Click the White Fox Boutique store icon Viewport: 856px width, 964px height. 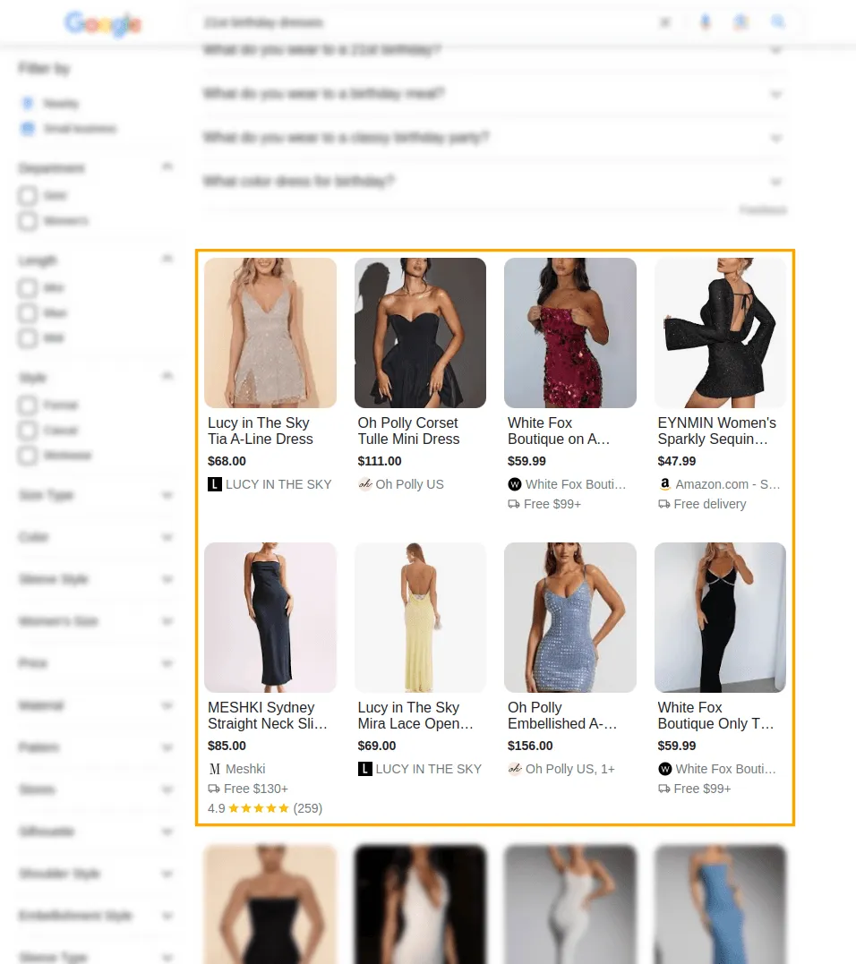click(515, 484)
